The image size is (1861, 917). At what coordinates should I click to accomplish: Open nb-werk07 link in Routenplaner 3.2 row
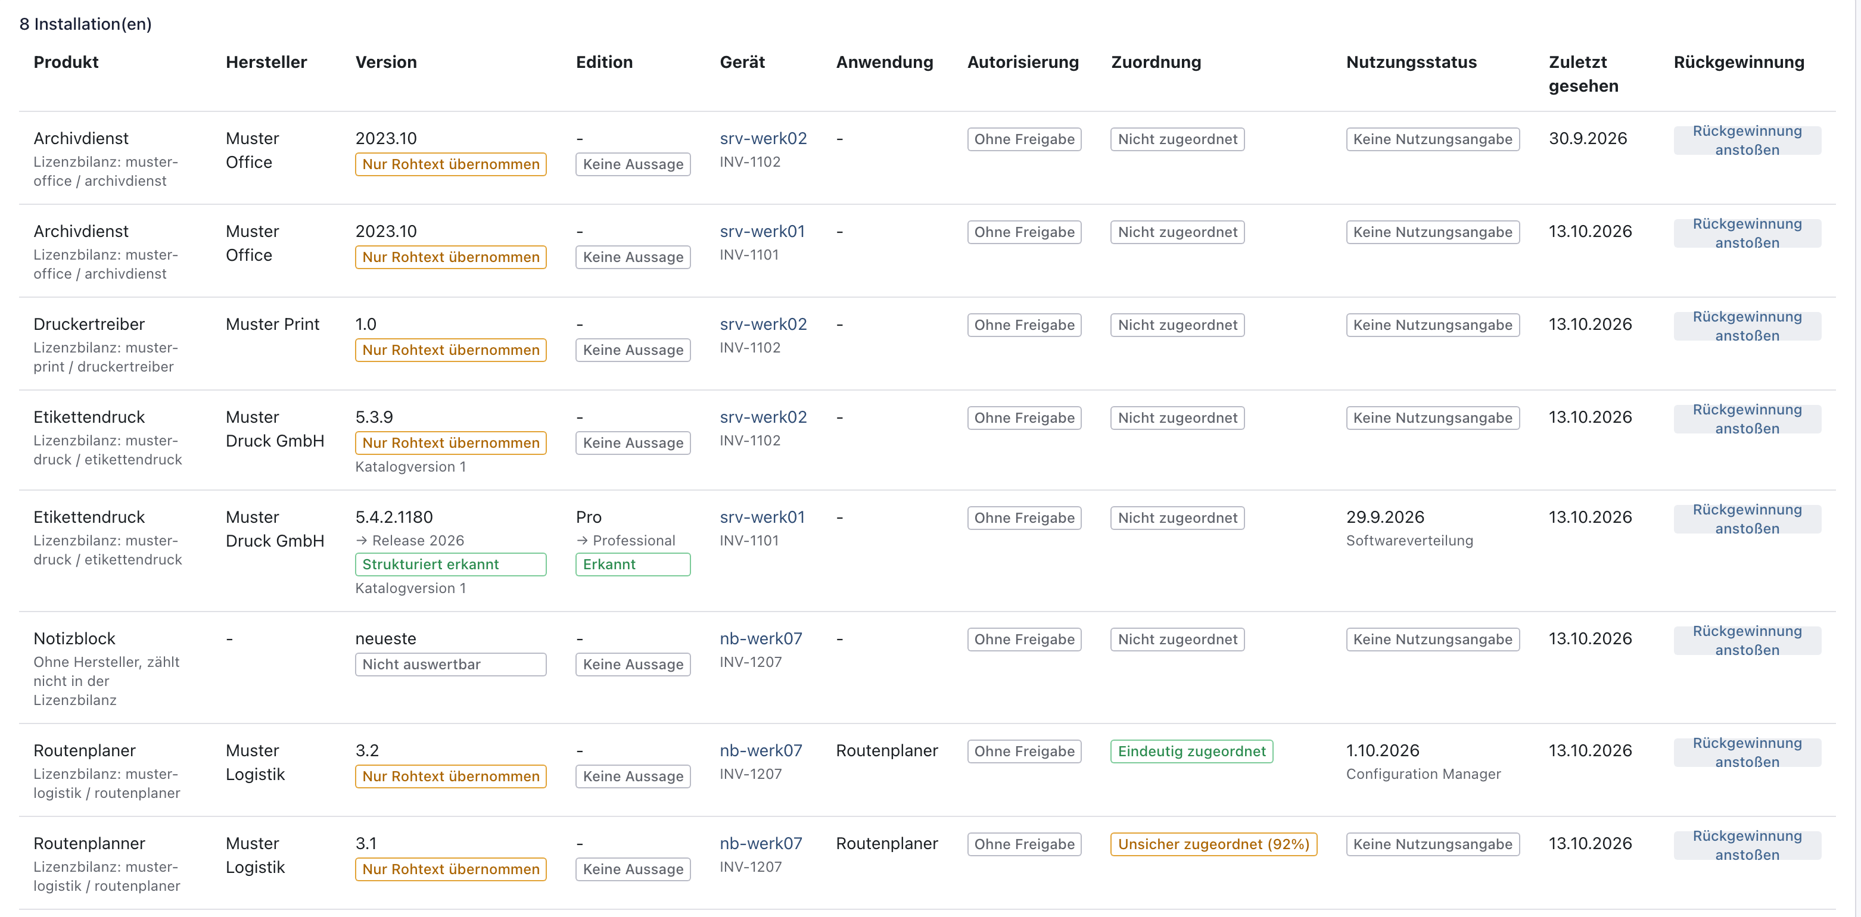[761, 750]
